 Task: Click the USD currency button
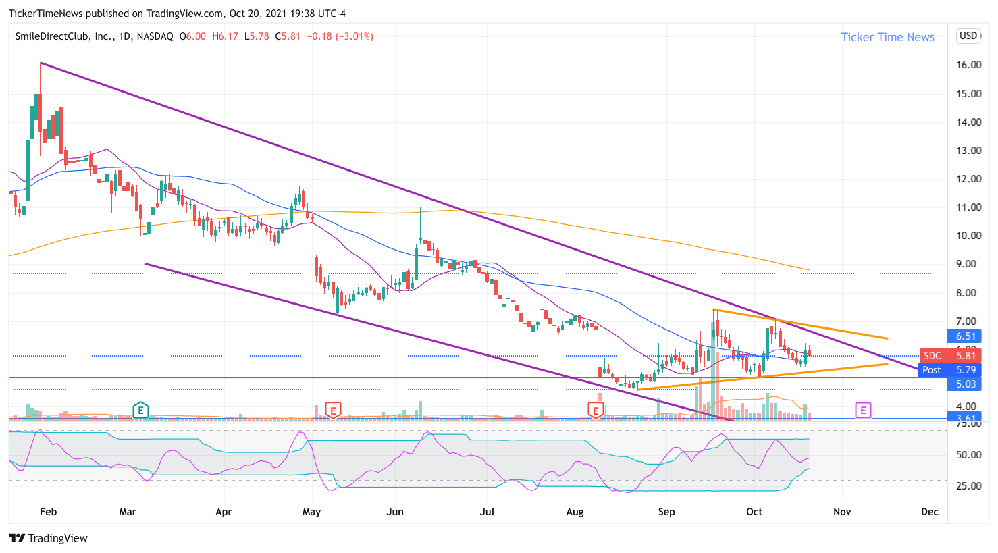pyautogui.click(x=968, y=36)
